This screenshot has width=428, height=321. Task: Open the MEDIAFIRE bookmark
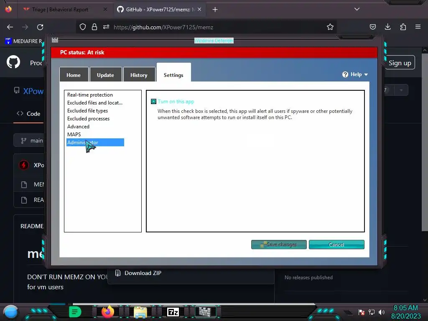point(24,41)
